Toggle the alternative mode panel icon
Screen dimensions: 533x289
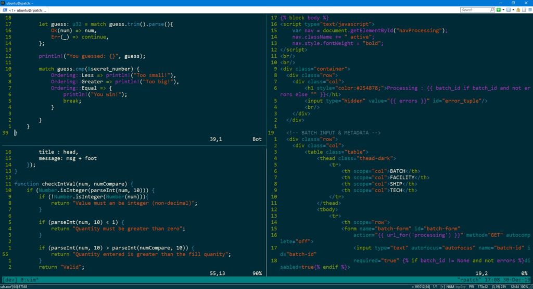click(523, 9)
